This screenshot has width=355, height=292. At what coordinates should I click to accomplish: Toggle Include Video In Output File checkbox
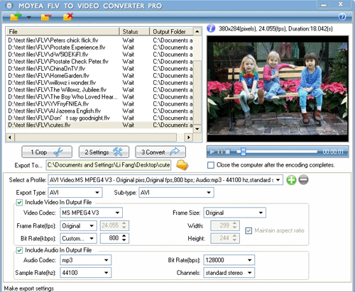(19, 203)
